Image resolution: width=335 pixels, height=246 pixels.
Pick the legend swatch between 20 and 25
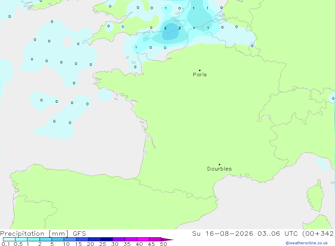[94, 239]
